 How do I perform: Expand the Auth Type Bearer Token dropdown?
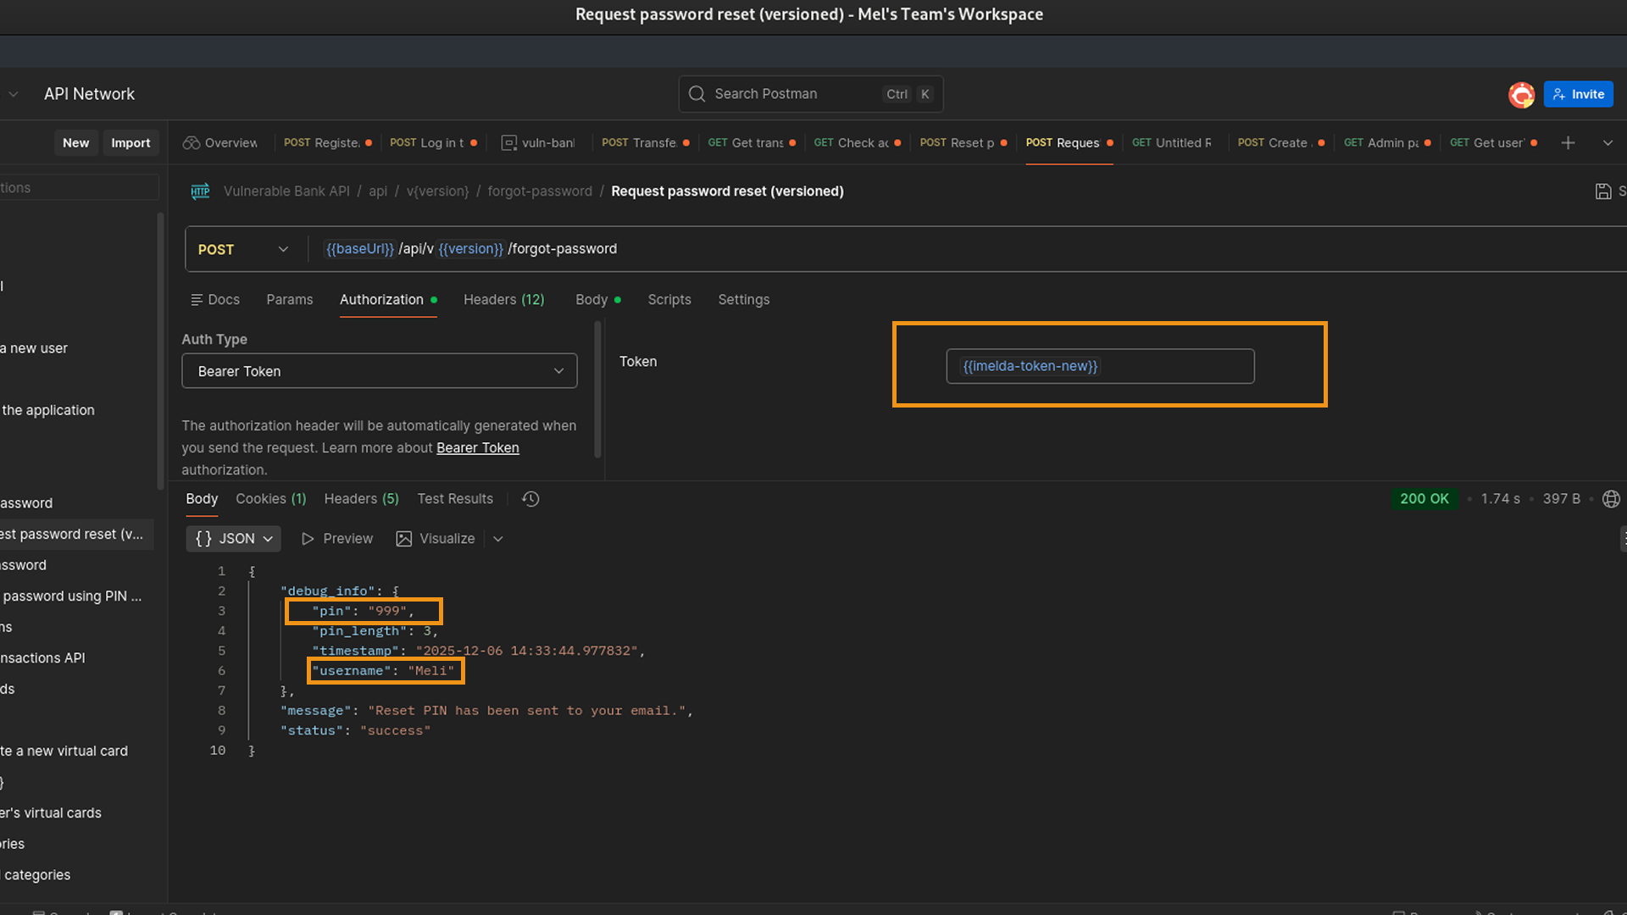[x=379, y=371]
